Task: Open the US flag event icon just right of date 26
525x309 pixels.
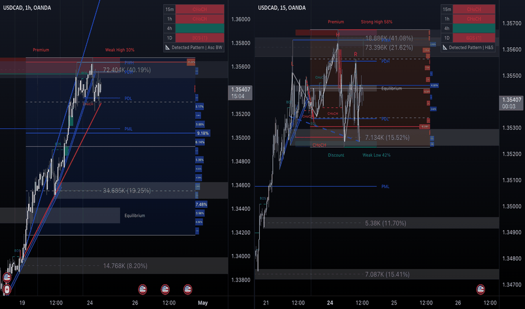Action: 143,289
